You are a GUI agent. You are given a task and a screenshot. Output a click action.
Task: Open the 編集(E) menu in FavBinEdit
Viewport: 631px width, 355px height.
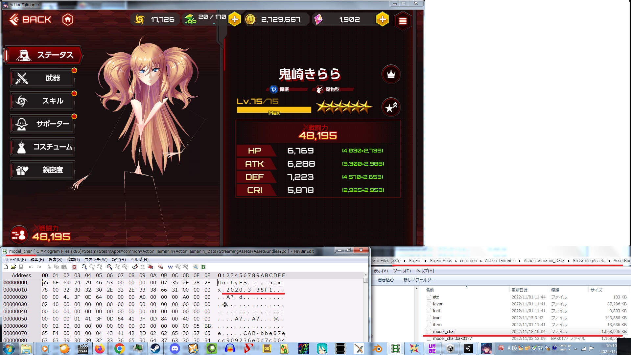pyautogui.click(x=37, y=260)
